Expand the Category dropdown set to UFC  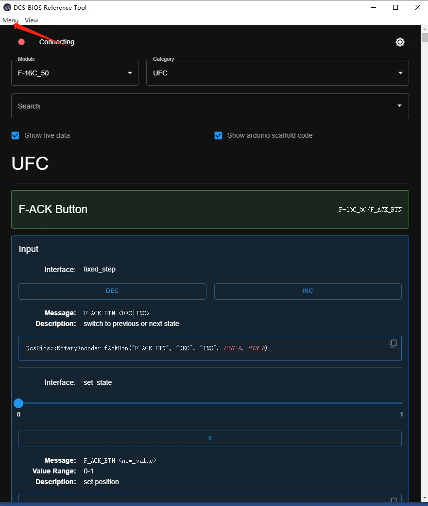(277, 73)
